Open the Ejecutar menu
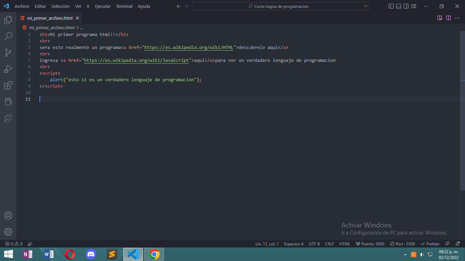The width and height of the screenshot is (465, 261). pos(103,6)
